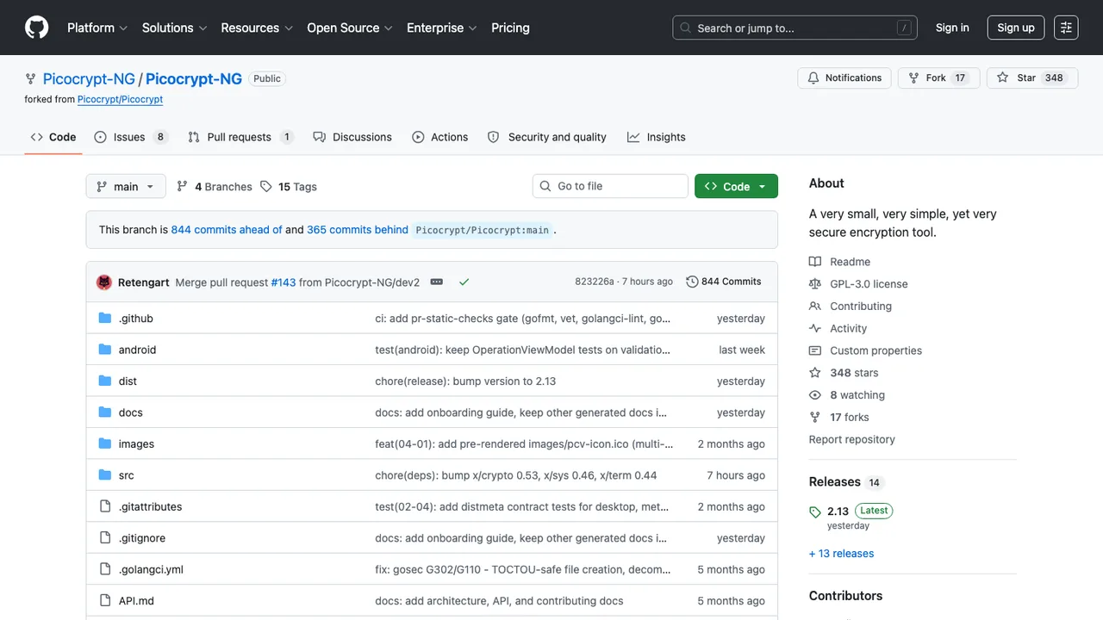Click the search or jump to field
1103x620 pixels.
coord(795,28)
